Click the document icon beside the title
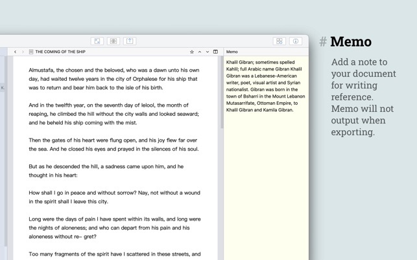Screen dimensions: 417x260 click(31, 52)
